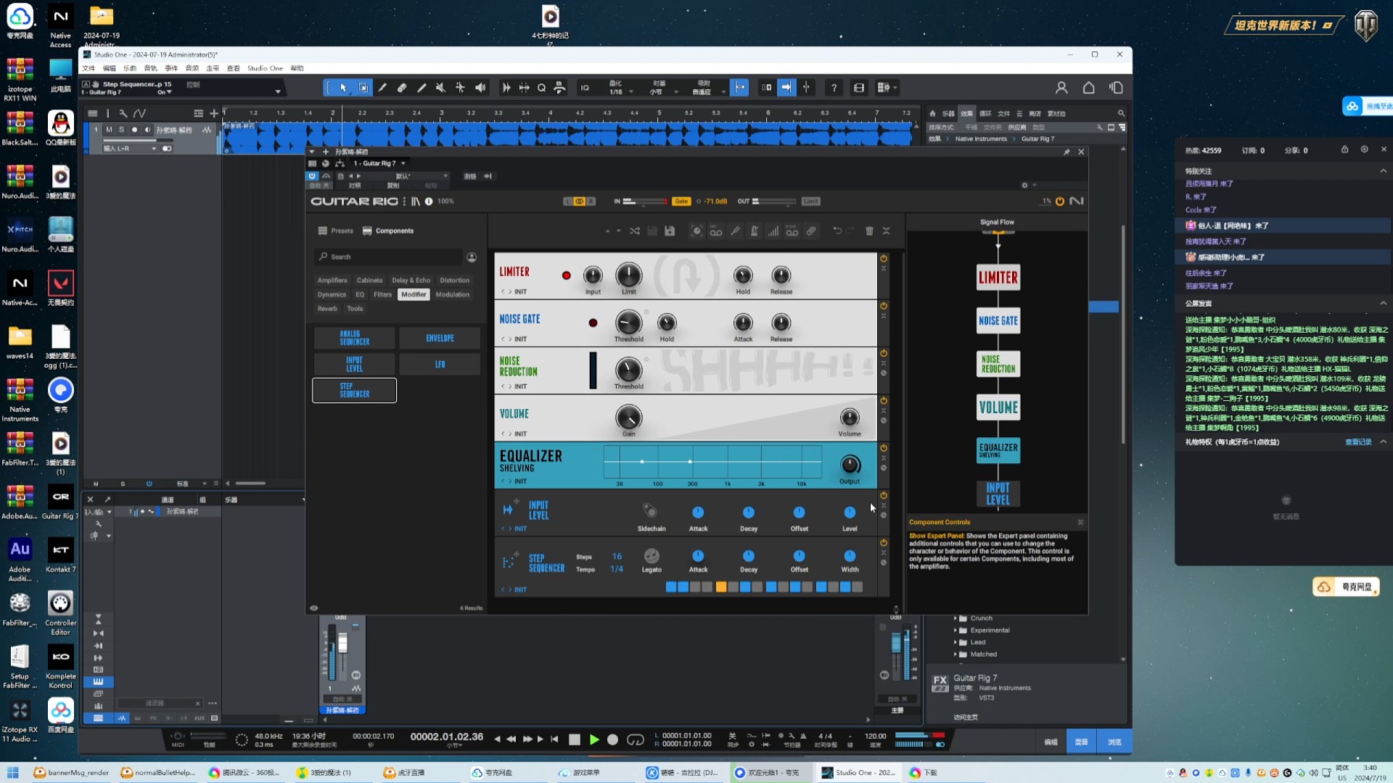
Task: Switch to the Presets tab
Action: 336,231
